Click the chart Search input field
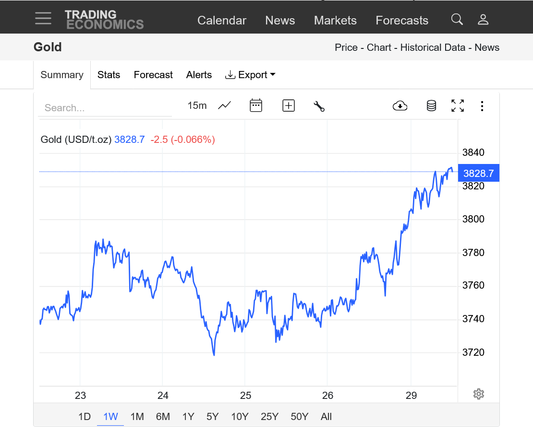 105,108
